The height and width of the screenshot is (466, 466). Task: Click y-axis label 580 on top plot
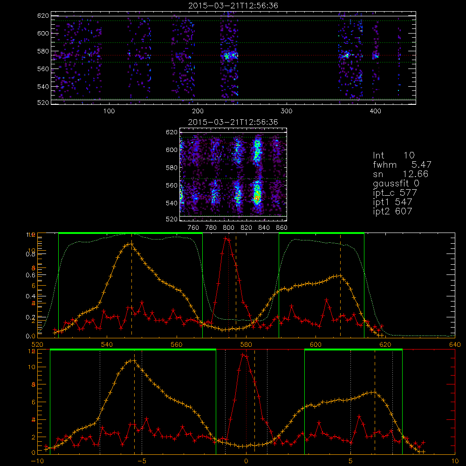(x=43, y=51)
